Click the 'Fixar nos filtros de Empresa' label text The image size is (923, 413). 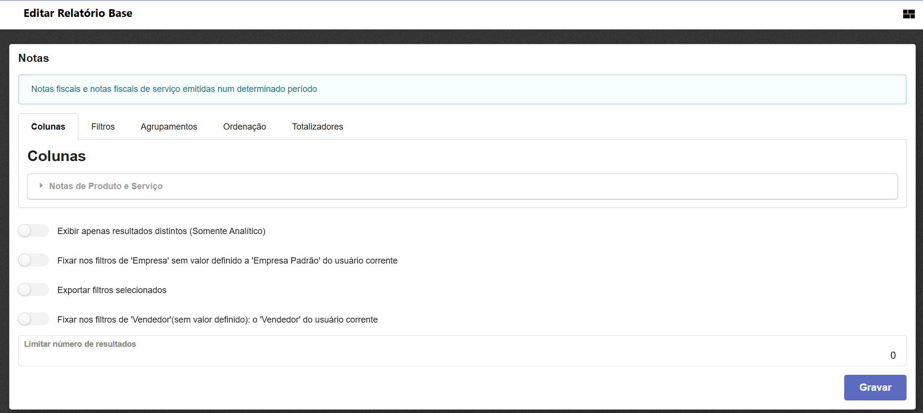coord(227,261)
